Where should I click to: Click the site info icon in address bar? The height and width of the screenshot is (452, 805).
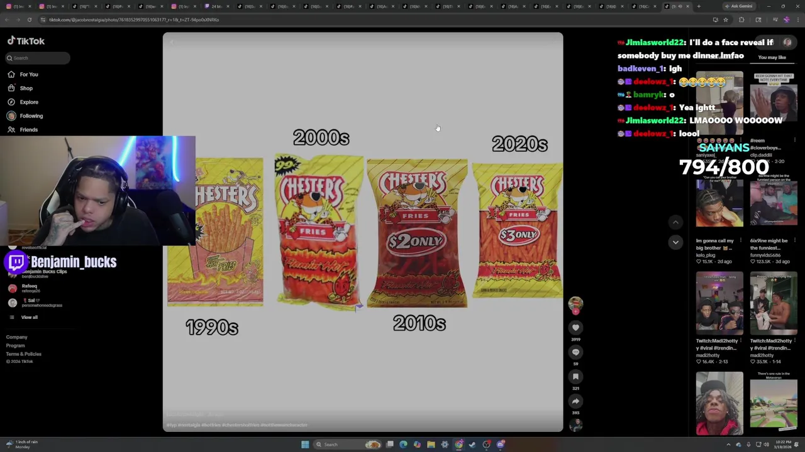pos(43,19)
